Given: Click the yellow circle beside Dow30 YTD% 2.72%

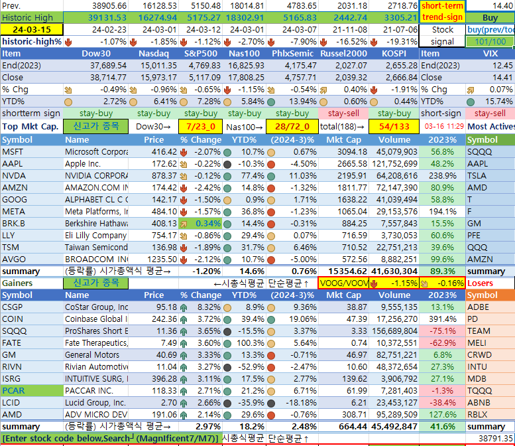Looking at the screenshot, I should [x=68, y=102].
